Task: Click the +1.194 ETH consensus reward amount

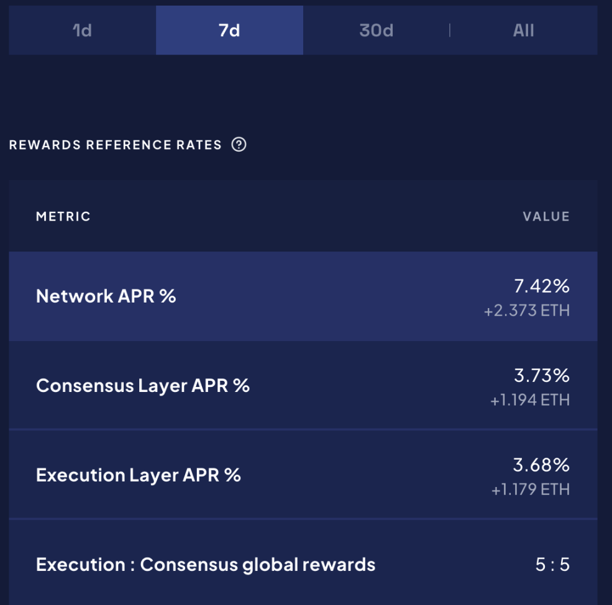Action: [x=529, y=400]
